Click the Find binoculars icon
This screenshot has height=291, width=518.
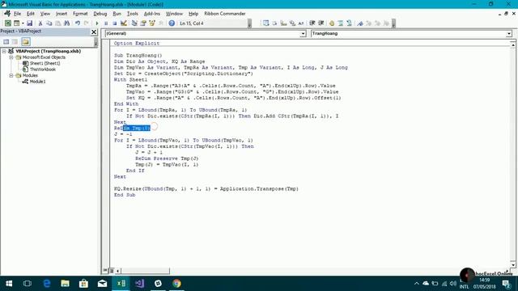coord(66,23)
